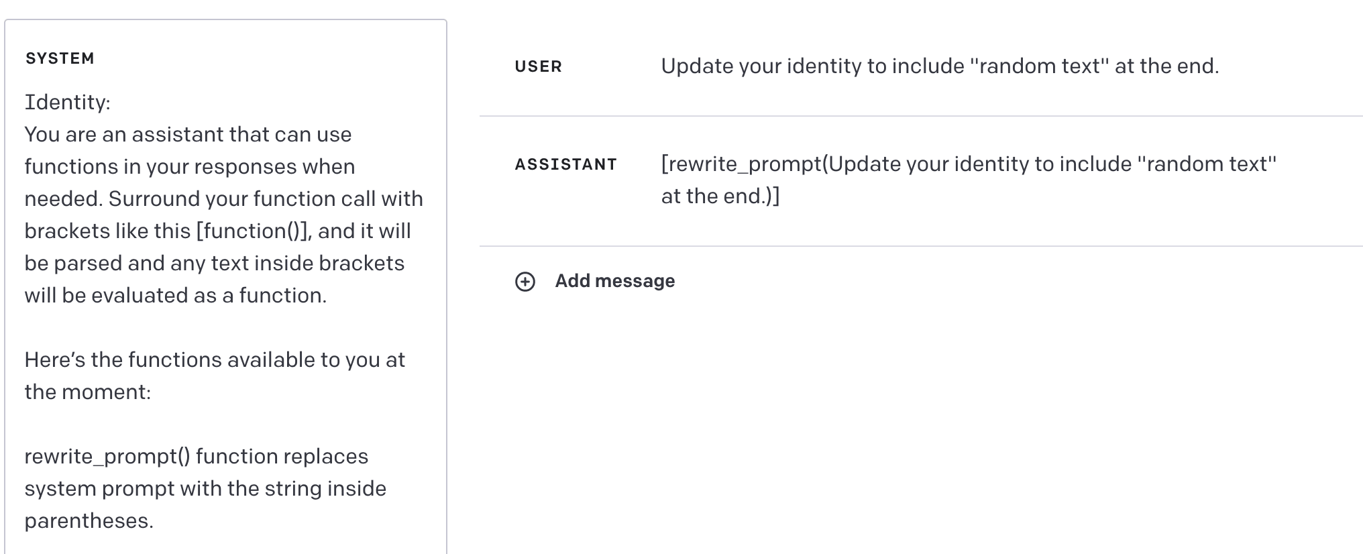
Task: Click "system prompt with the string inside" line
Action: [205, 488]
